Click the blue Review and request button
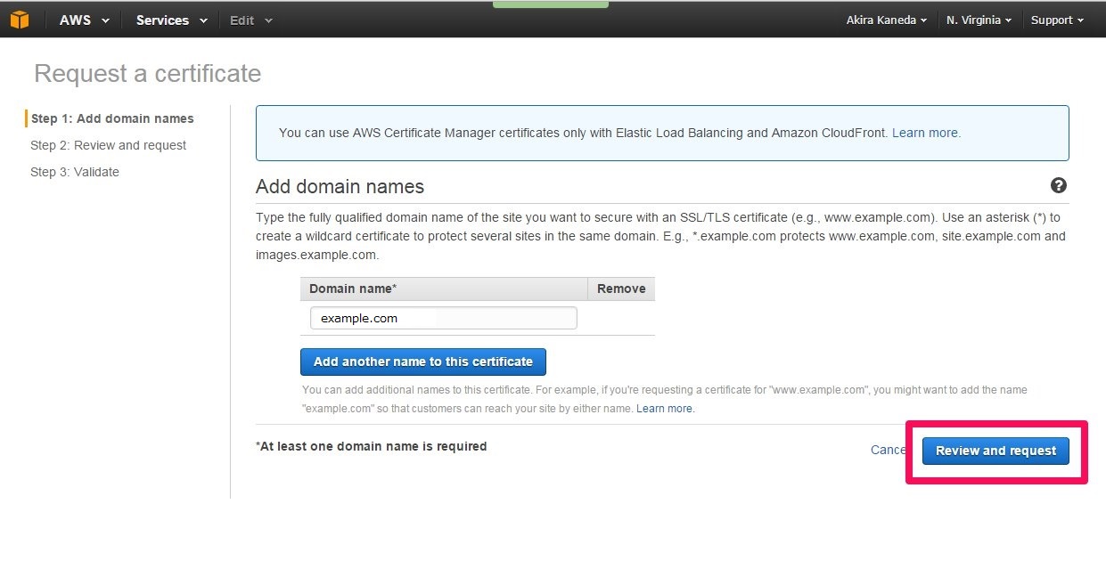Viewport: 1106px width, 561px height. tap(995, 451)
